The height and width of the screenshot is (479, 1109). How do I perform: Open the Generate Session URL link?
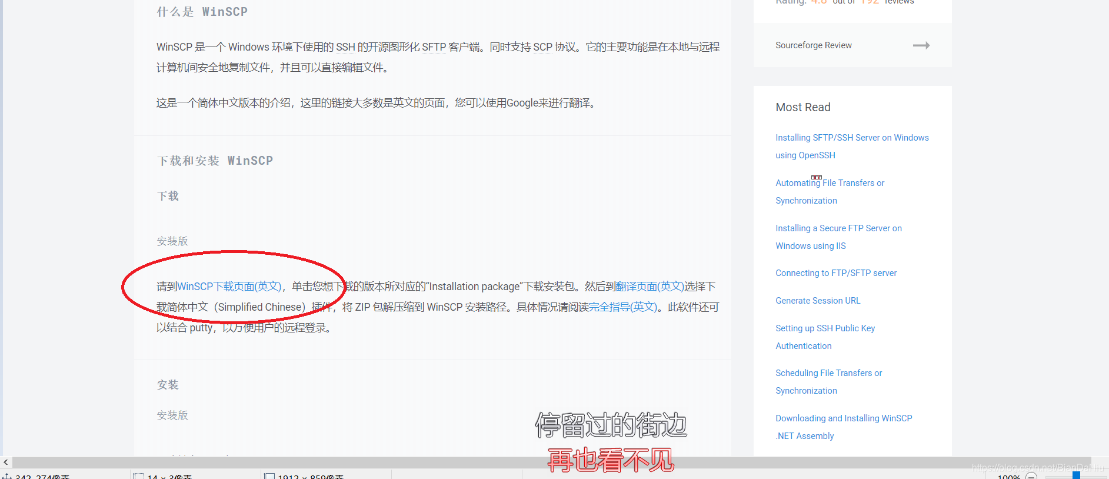(818, 301)
